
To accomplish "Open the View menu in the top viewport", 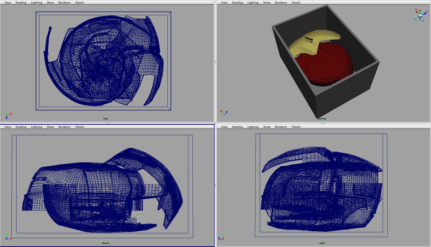I will tap(7, 2).
